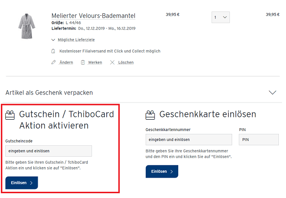286x198 pixels.
Task: Click the Click and Collect bag icon
Action: click(x=54, y=51)
